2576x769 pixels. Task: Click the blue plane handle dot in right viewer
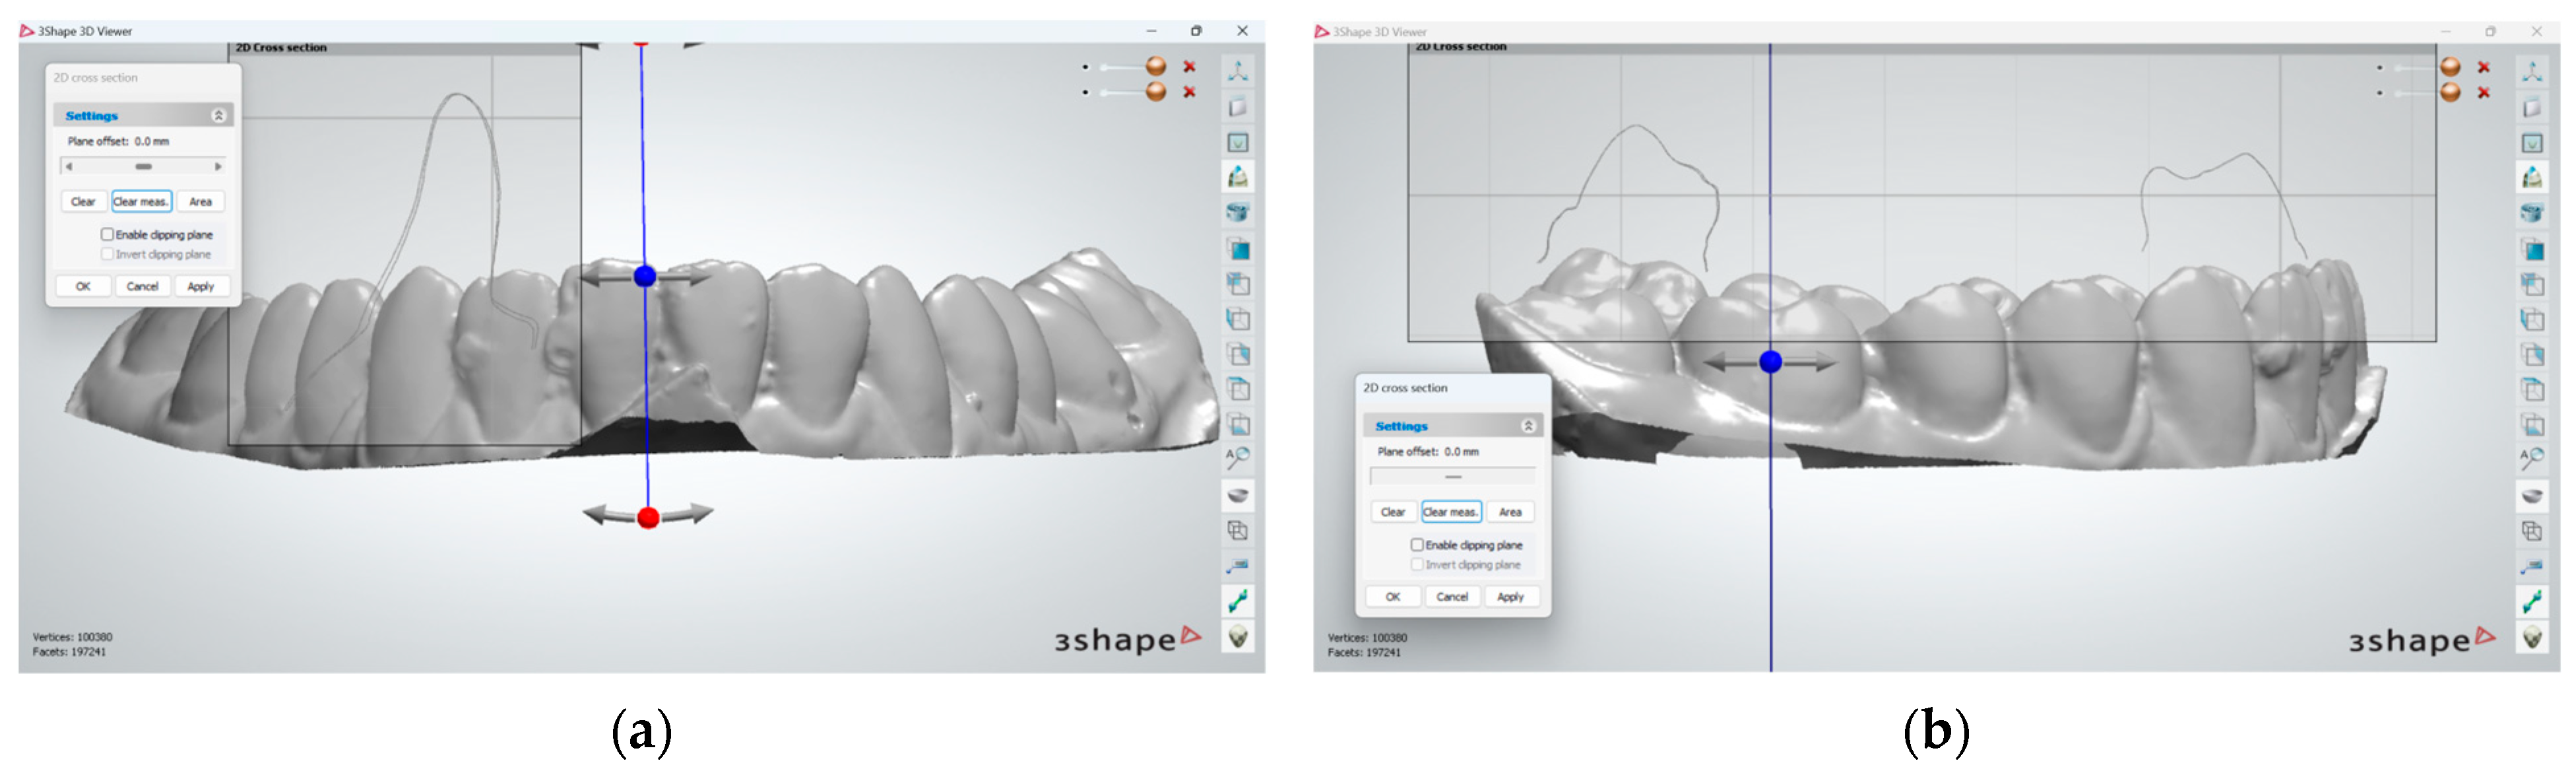pos(1770,362)
